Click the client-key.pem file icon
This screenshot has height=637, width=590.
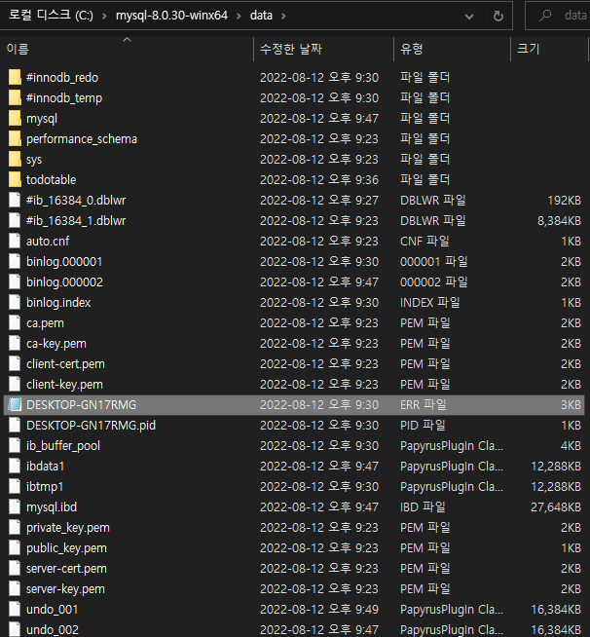coord(15,384)
